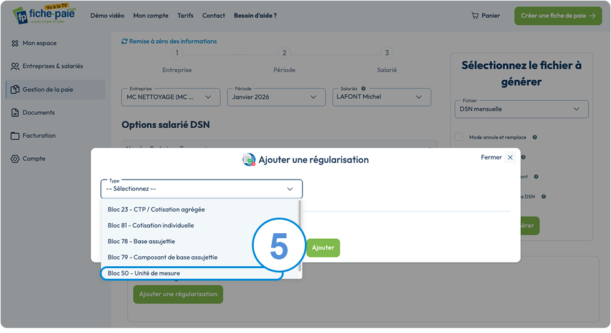Open the Salariés dropdown showing LAFONT Michel
This screenshot has height=333, width=611.
(382, 97)
